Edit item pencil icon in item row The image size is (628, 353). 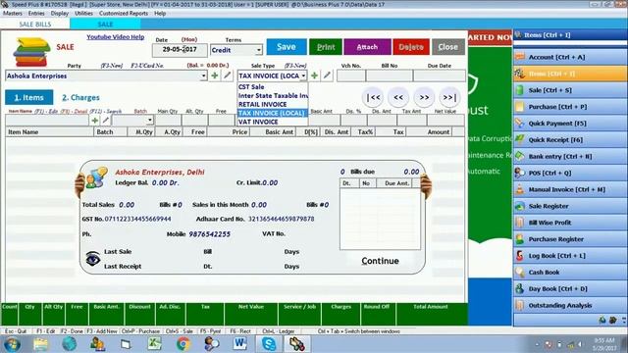[106, 120]
